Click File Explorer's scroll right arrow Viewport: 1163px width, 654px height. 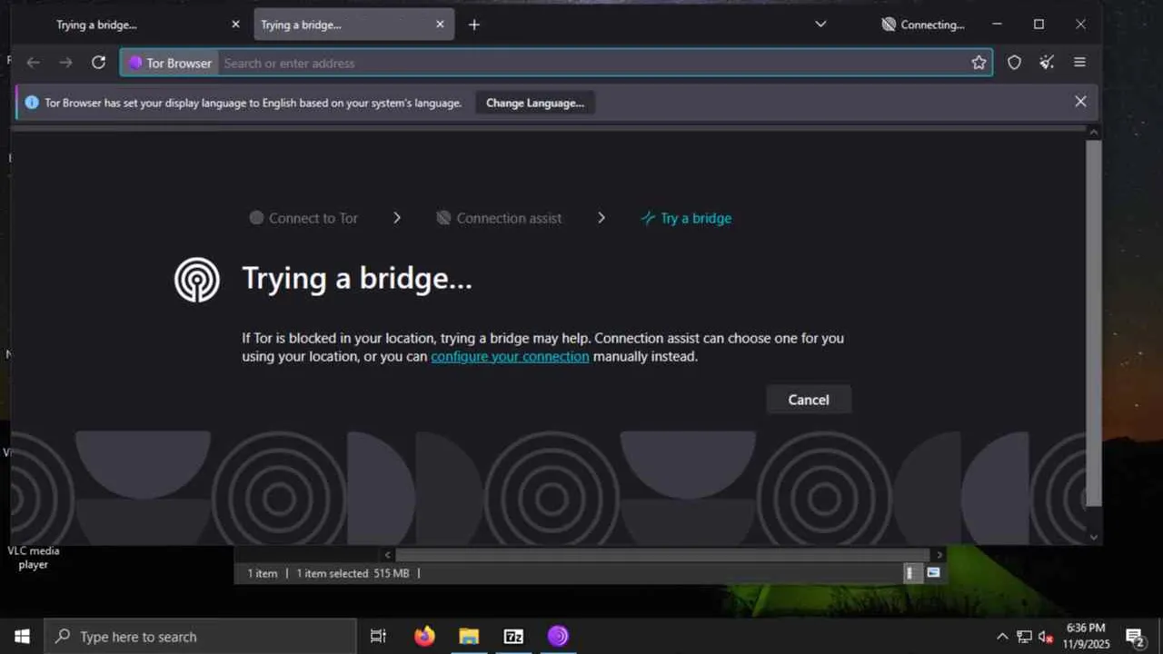click(939, 554)
